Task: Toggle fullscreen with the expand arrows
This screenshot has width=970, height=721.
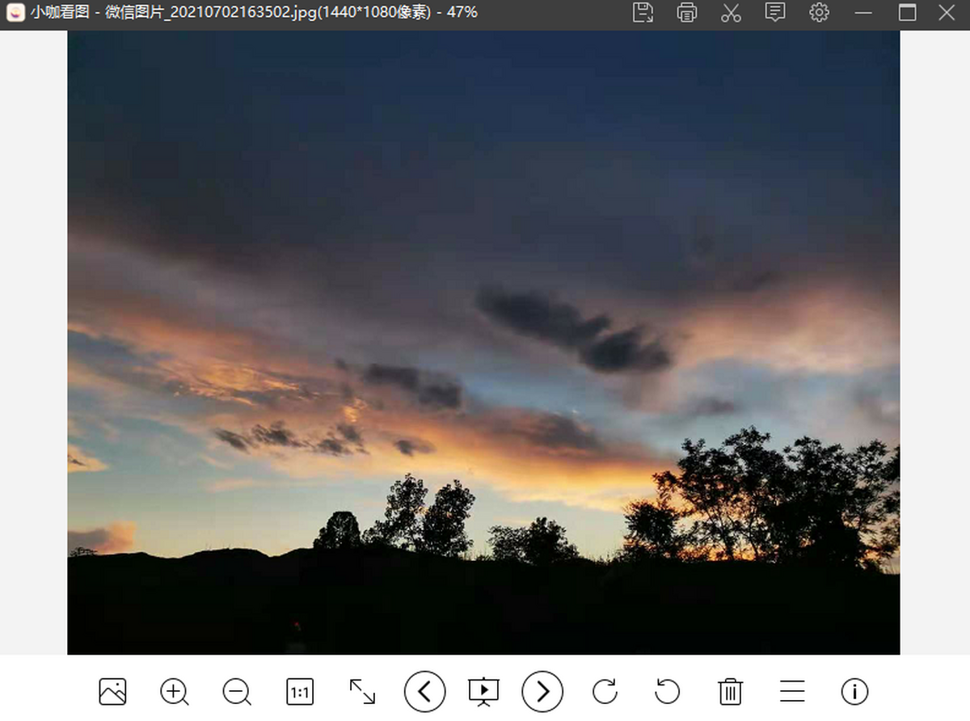Action: (x=362, y=692)
